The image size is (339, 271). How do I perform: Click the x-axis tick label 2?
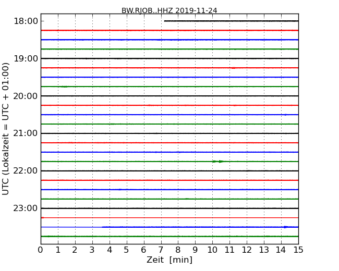(x=75, y=250)
